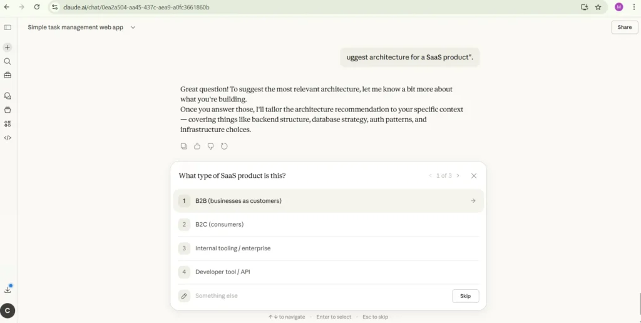Bookmark this page with the star icon
The image size is (641, 323).
point(598,7)
